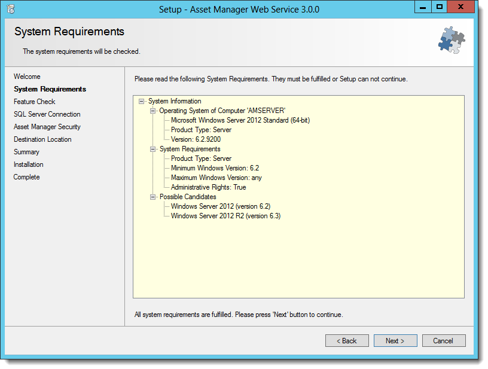Select Complete step in sidebar

click(26, 177)
